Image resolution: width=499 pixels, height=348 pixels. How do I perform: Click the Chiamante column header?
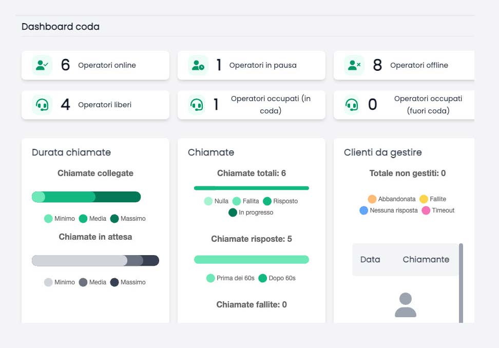(x=426, y=260)
